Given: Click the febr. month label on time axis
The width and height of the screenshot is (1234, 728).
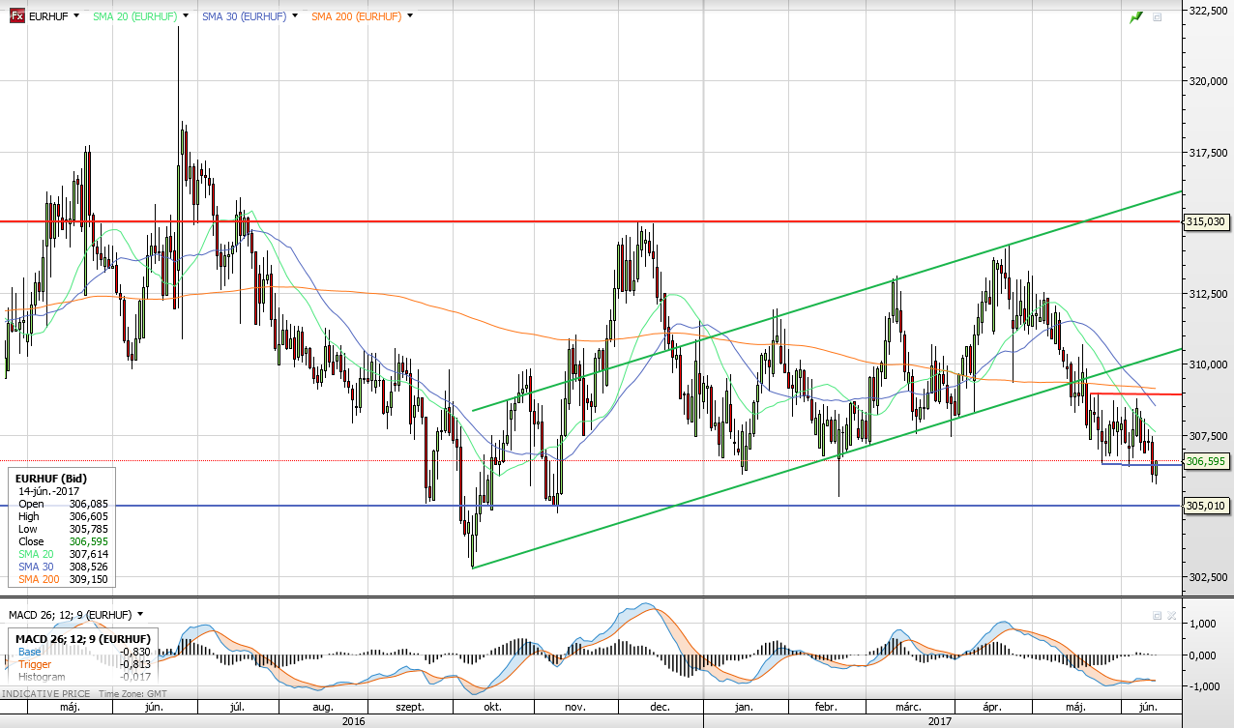Looking at the screenshot, I should (828, 707).
